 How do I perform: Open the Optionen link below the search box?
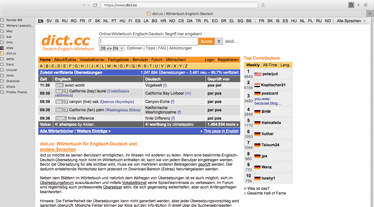click(135, 48)
